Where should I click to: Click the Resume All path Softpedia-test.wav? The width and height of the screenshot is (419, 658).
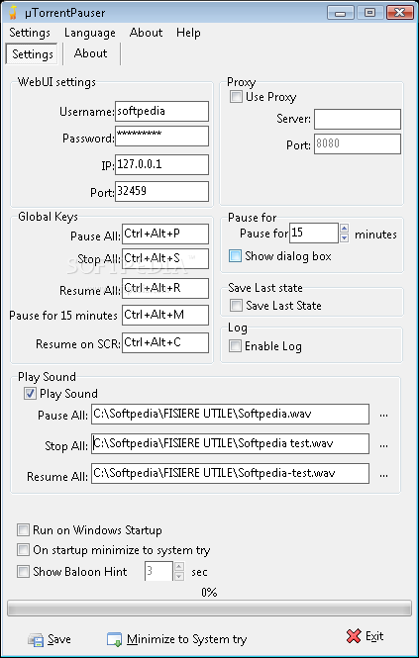coord(231,473)
